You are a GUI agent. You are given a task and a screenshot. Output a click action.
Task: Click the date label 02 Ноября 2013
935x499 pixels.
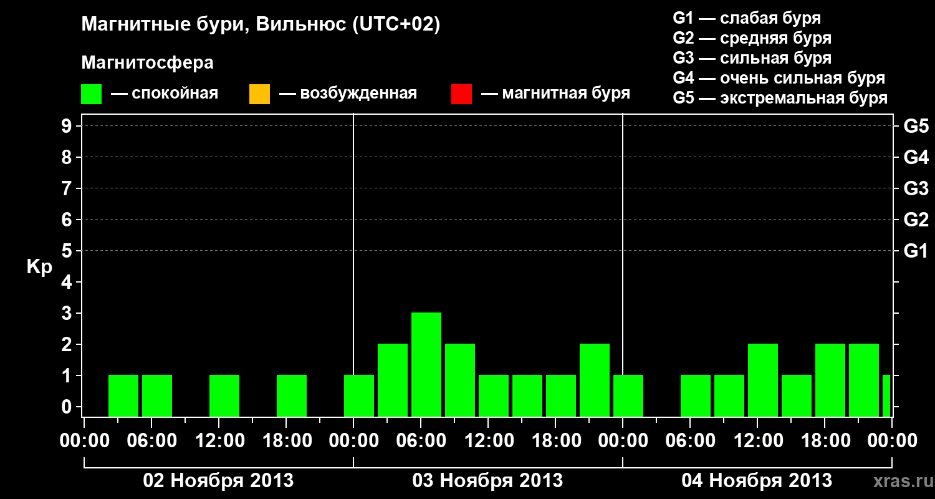(x=218, y=481)
